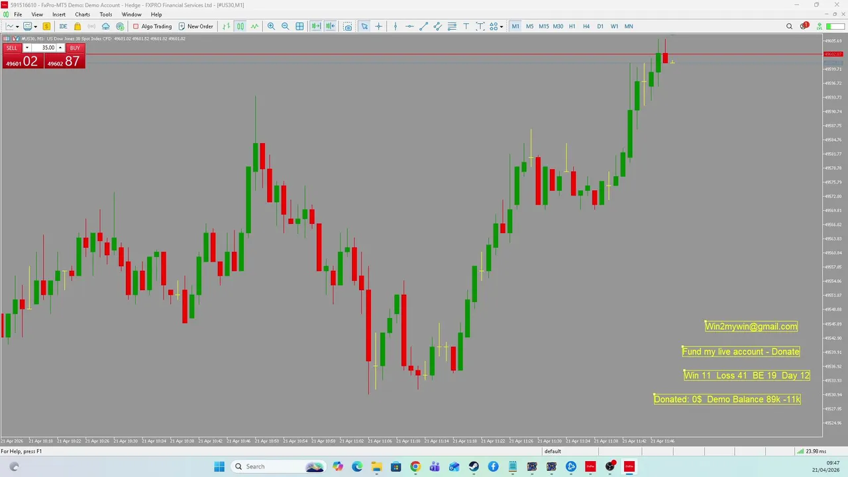Open the VPS cloud hosting icon
This screenshot has height=477, width=848.
click(x=105, y=26)
